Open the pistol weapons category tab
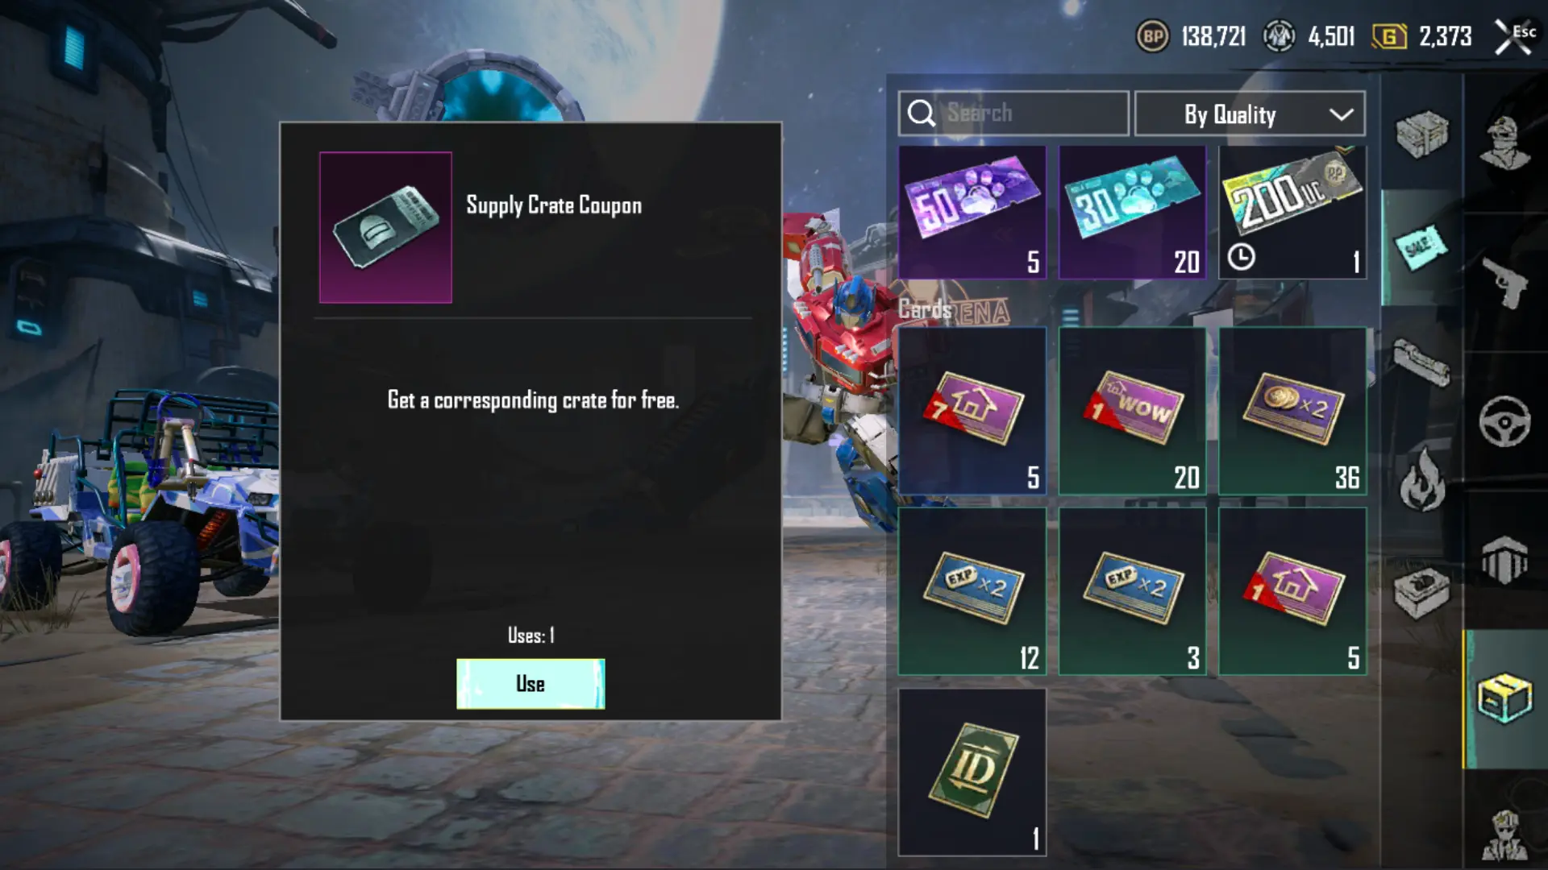Image resolution: width=1548 pixels, height=870 pixels. [1504, 282]
